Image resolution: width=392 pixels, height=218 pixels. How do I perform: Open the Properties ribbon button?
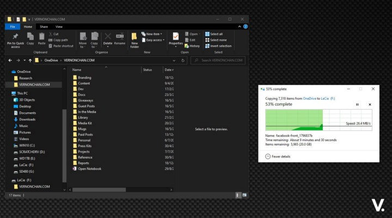(176, 40)
